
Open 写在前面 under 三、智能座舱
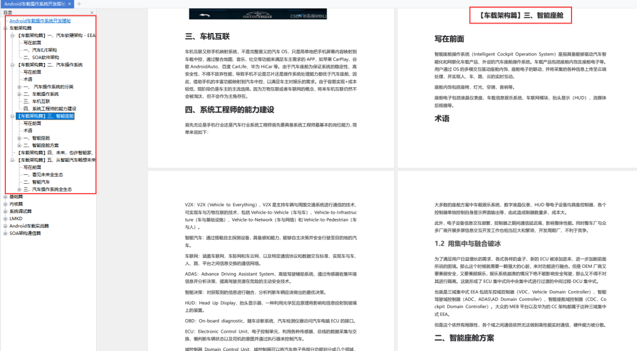[32, 123]
